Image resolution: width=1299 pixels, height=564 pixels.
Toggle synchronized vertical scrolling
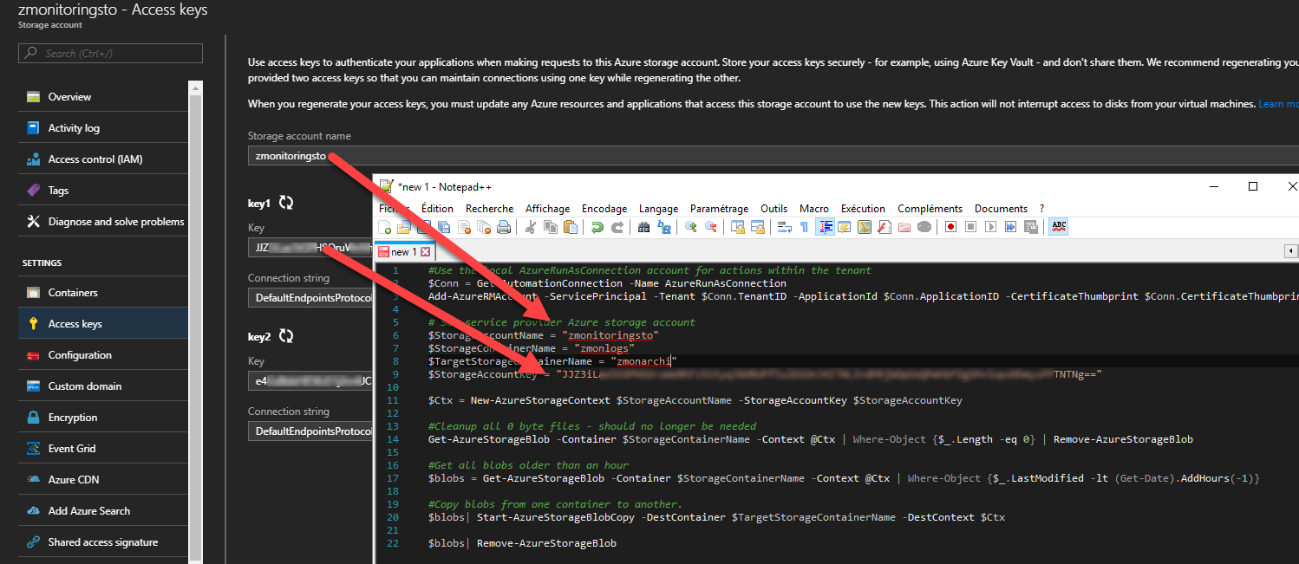[737, 227]
